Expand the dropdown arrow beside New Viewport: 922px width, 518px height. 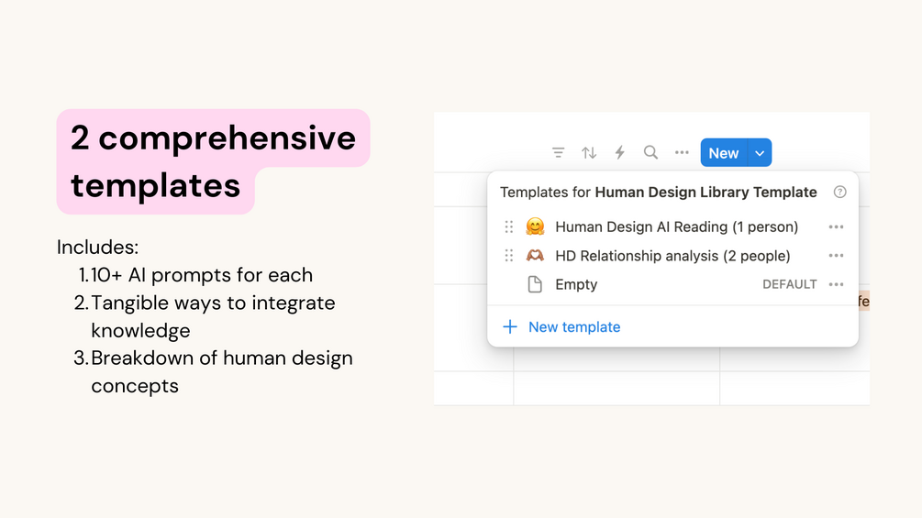coord(760,153)
